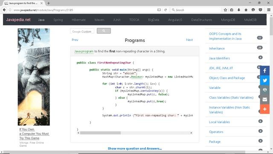Go back with the browser back arrow
The height and width of the screenshot is (154, 273).
[x=4, y=10]
